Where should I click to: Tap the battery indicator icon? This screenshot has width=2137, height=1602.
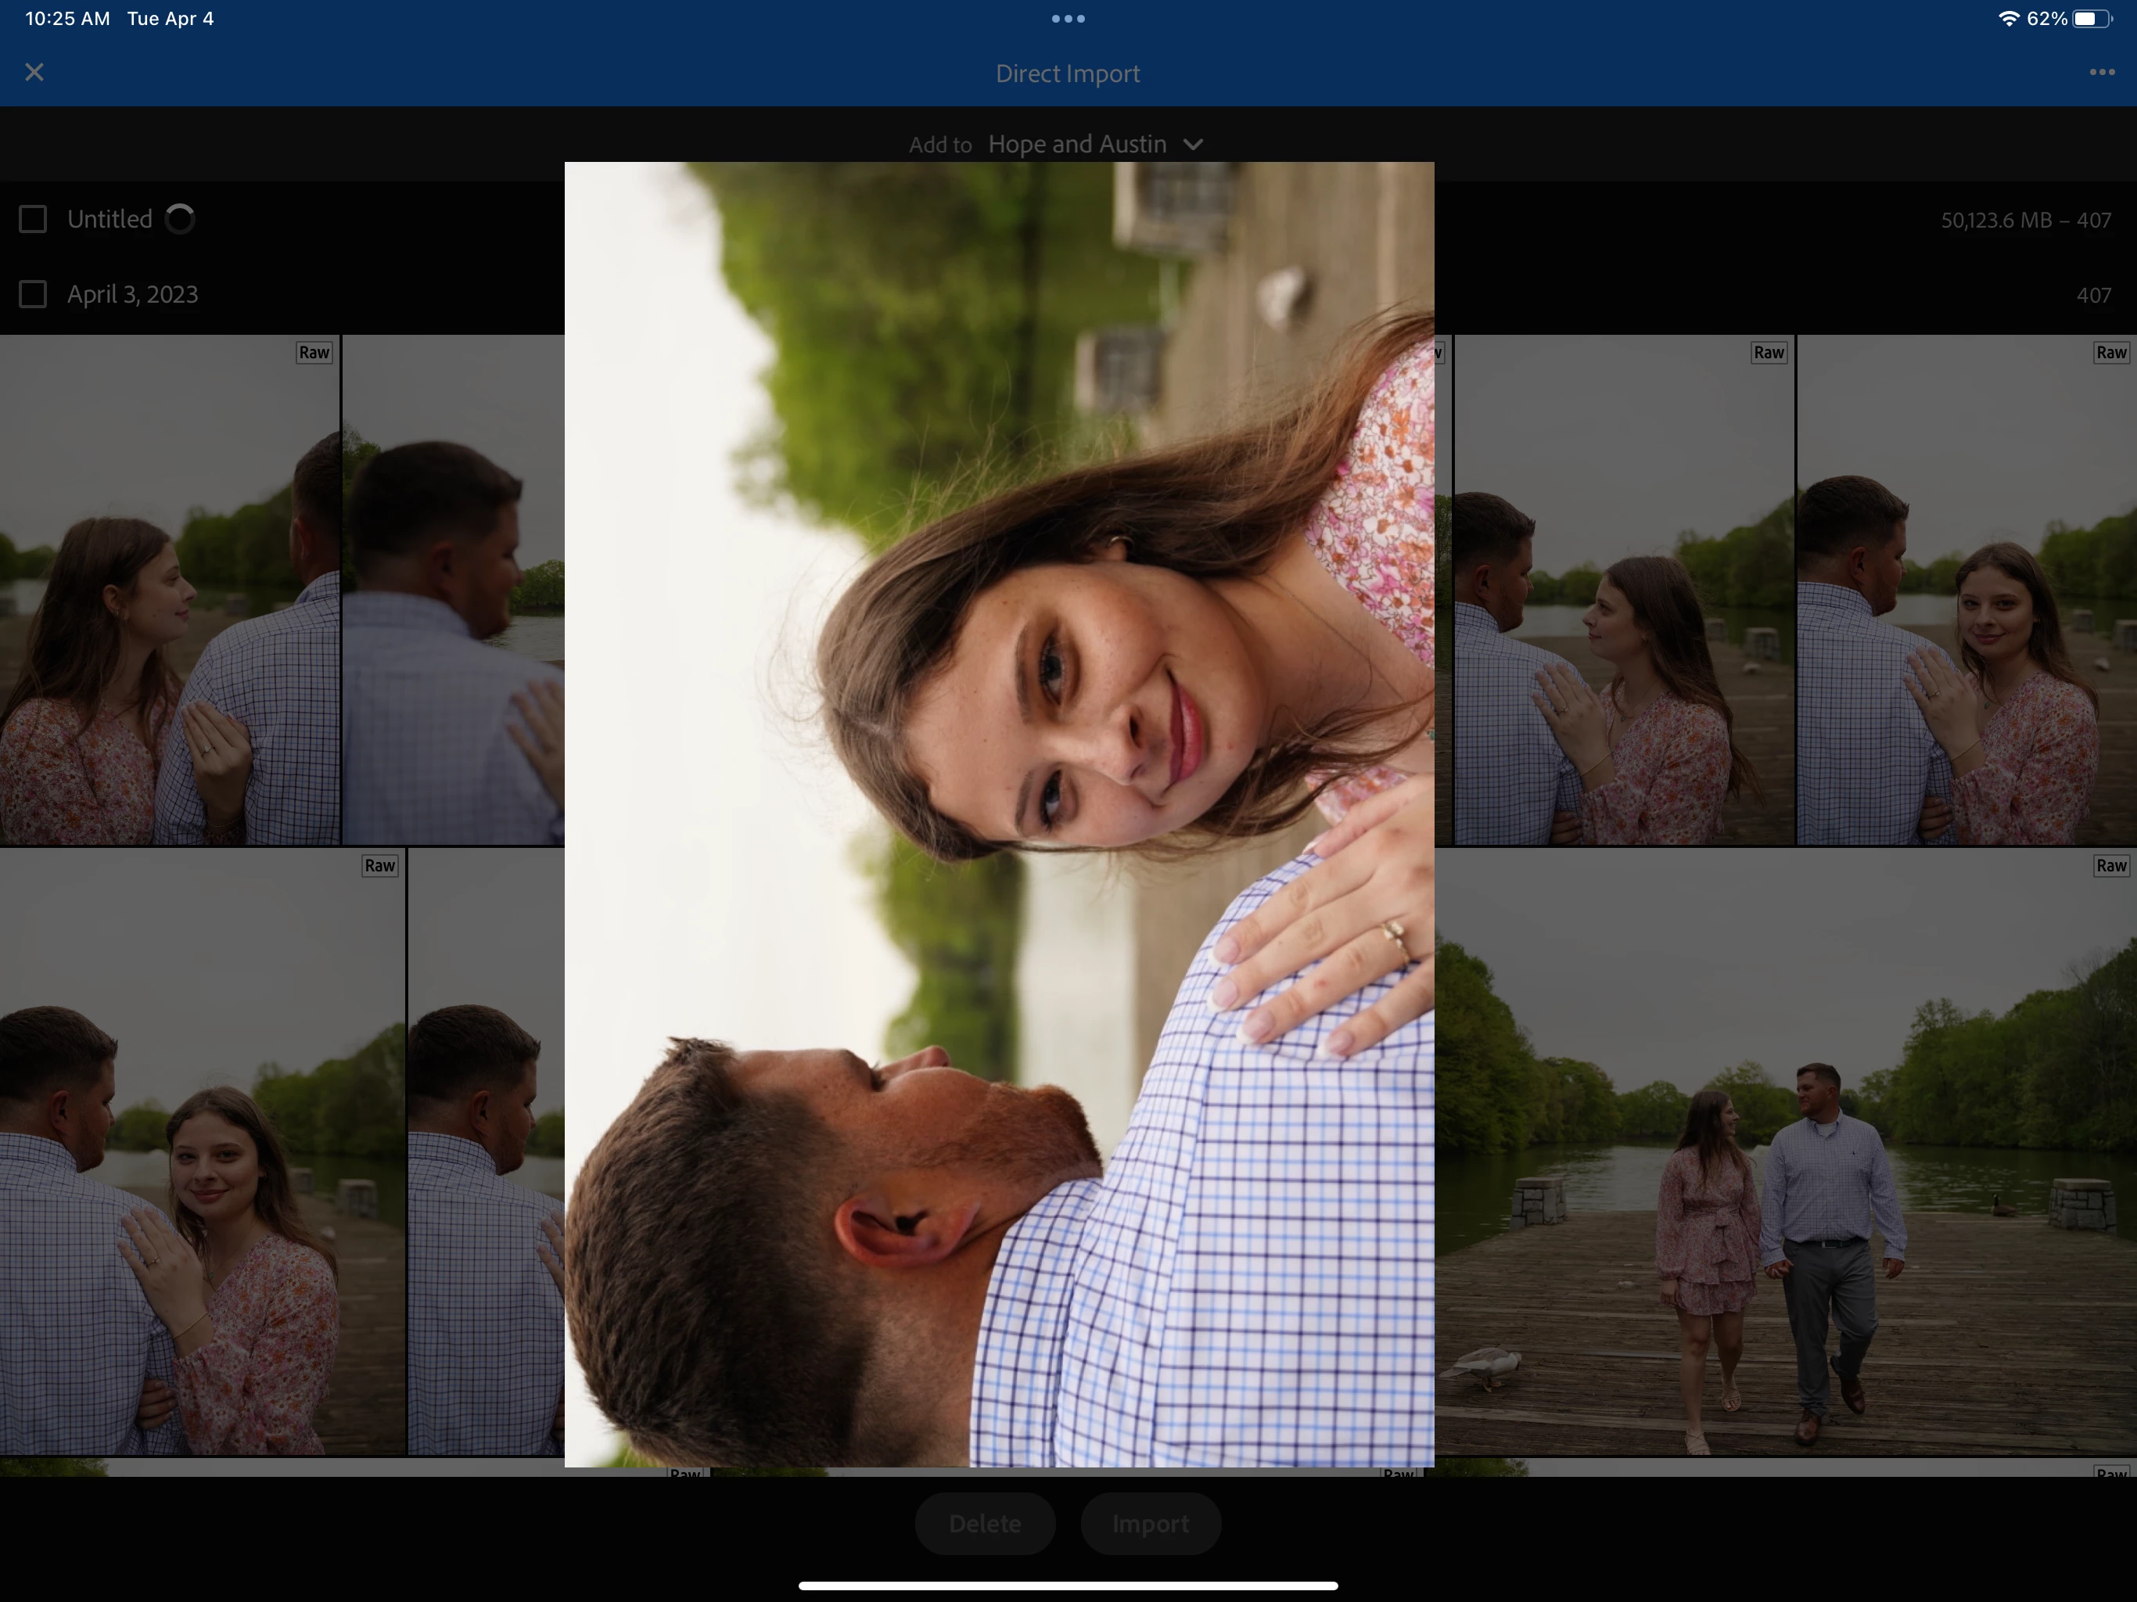pos(2091,18)
